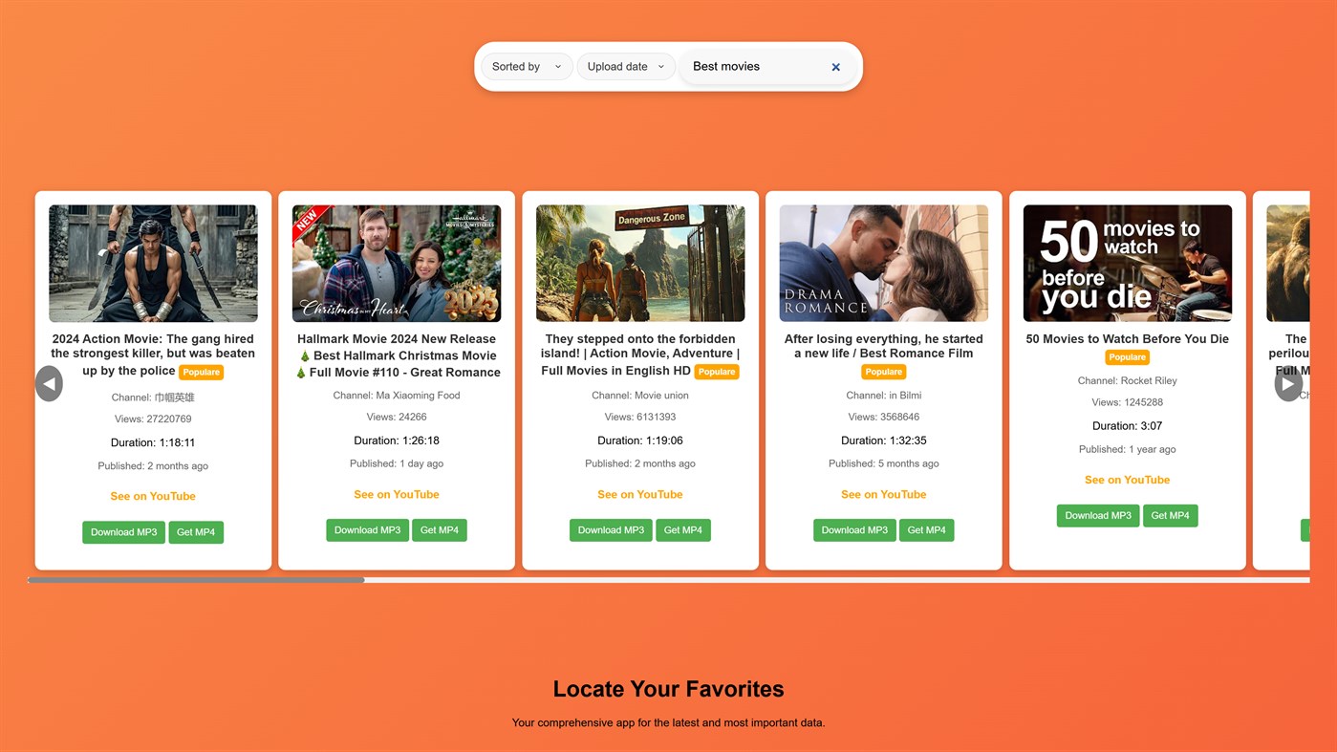Get MP4 of the 2024 Action Movie
The width and height of the screenshot is (1337, 752).
click(196, 532)
